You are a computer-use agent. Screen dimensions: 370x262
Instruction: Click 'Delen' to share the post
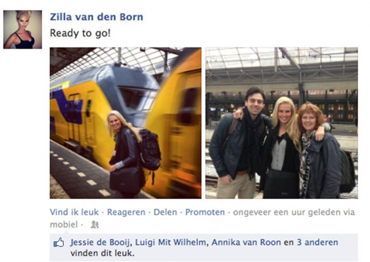(165, 212)
